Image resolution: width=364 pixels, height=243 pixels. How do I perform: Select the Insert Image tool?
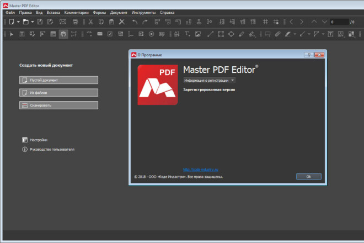pyautogui.click(x=198, y=34)
